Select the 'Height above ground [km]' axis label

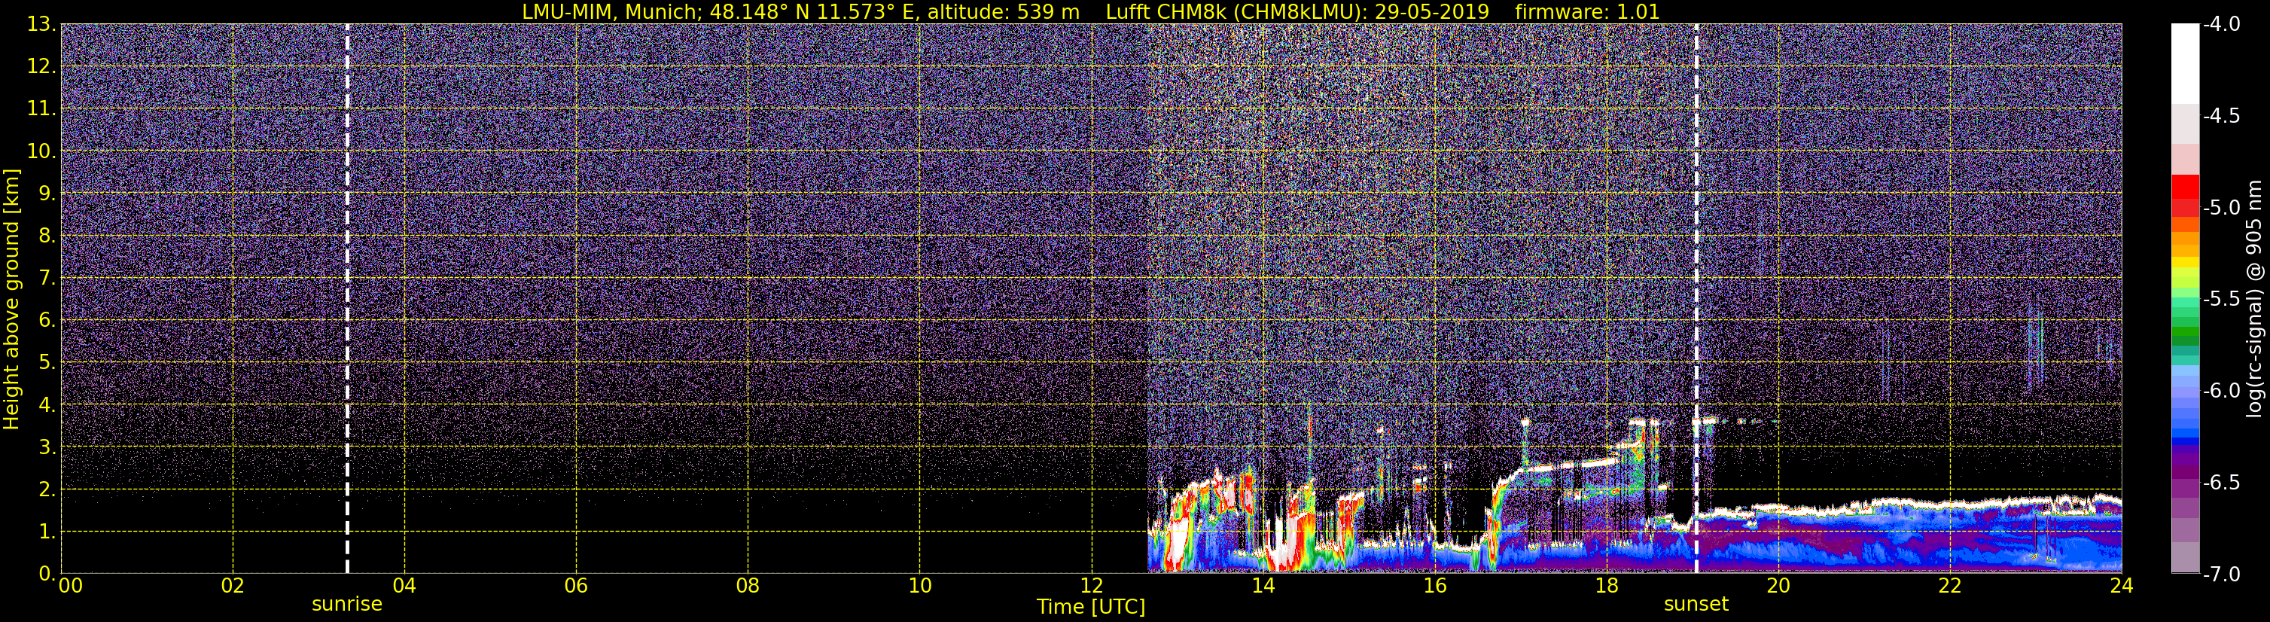[11, 299]
